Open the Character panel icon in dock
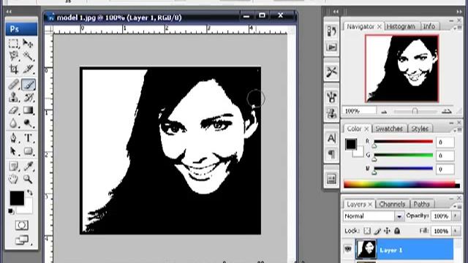This screenshot has width=468, height=263. 331,138
